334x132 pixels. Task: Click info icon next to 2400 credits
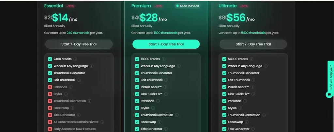(75, 59)
